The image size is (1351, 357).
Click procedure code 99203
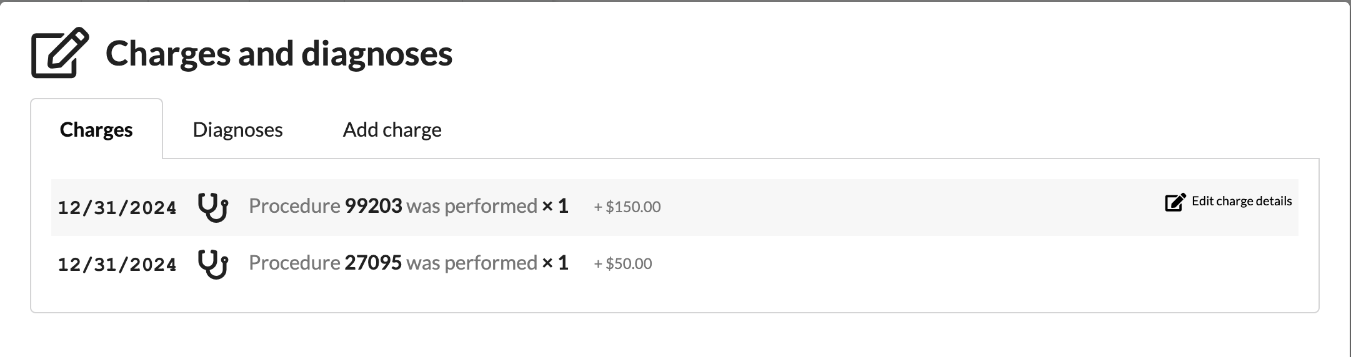(373, 206)
